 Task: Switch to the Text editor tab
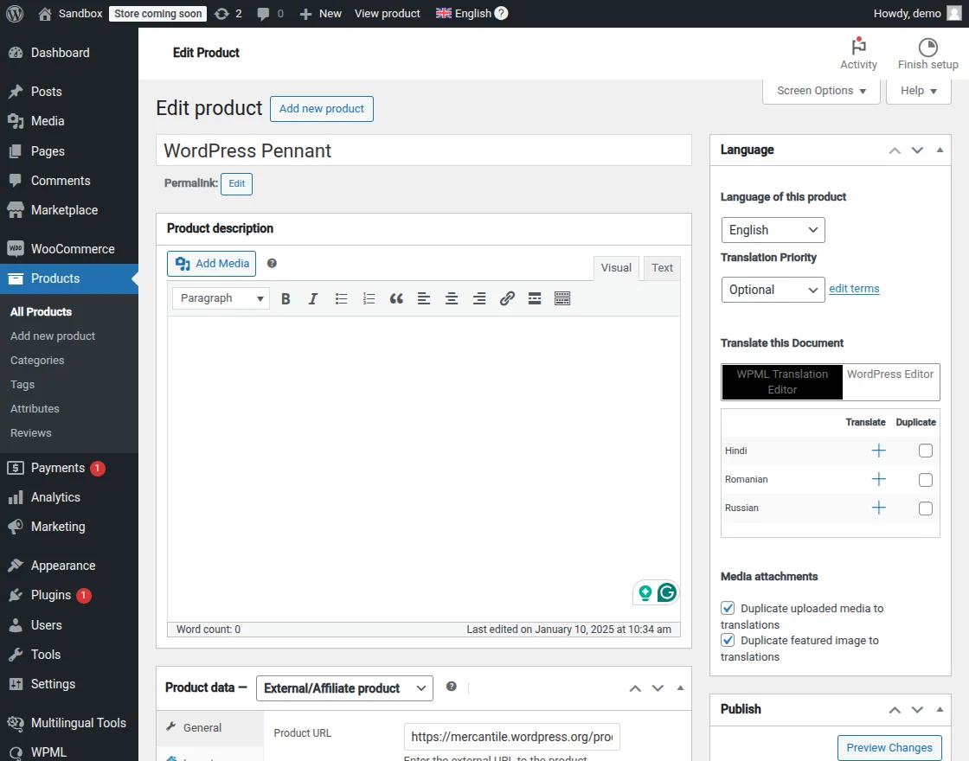[x=662, y=268]
